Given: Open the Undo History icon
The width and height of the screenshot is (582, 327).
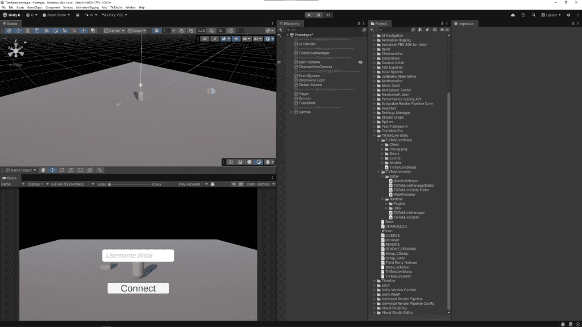Looking at the screenshot, I should point(523,15).
